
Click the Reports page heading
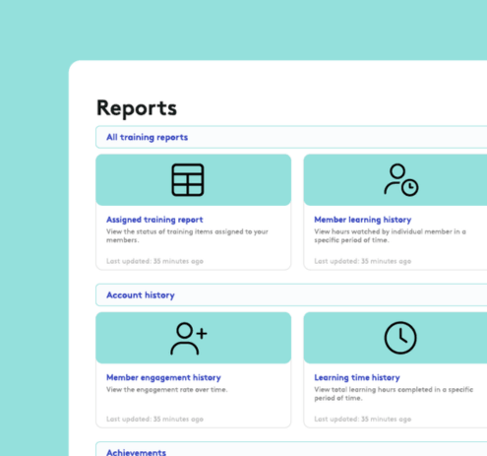point(137,108)
